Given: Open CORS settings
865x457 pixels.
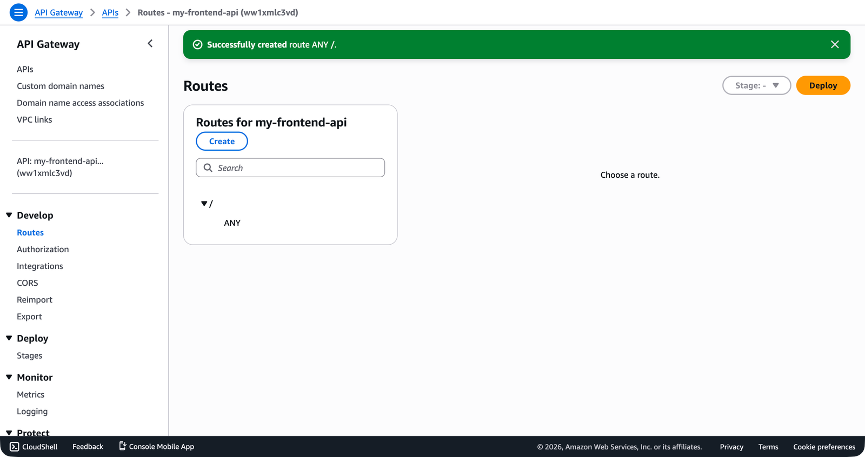Looking at the screenshot, I should click(28, 283).
